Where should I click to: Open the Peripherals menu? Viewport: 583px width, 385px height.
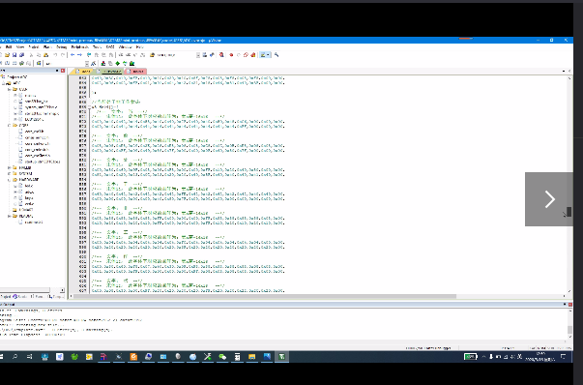(80, 47)
